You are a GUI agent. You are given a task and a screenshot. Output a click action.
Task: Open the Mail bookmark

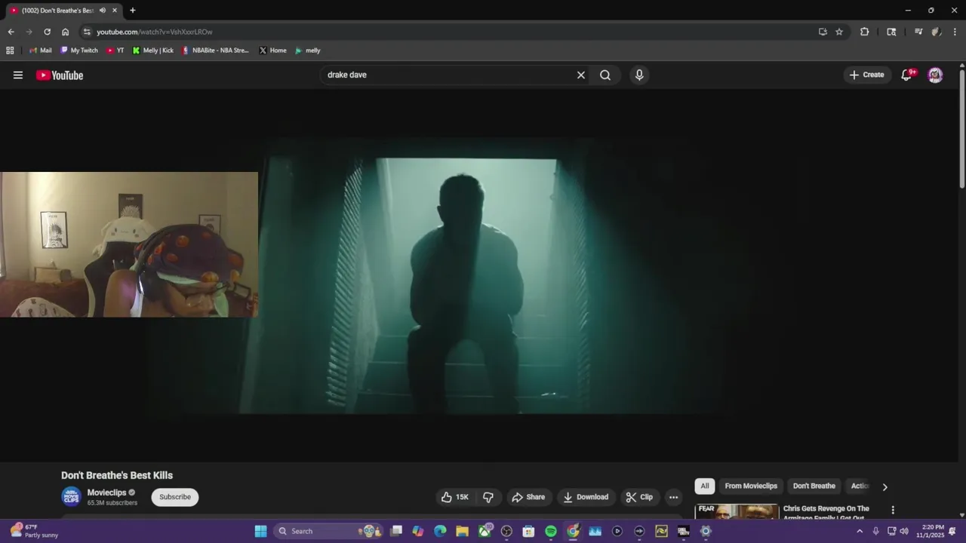(40, 51)
